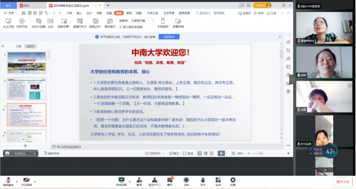The width and height of the screenshot is (356, 189).
Task: Open the 放映到 display dropdown
Action: tap(144, 20)
